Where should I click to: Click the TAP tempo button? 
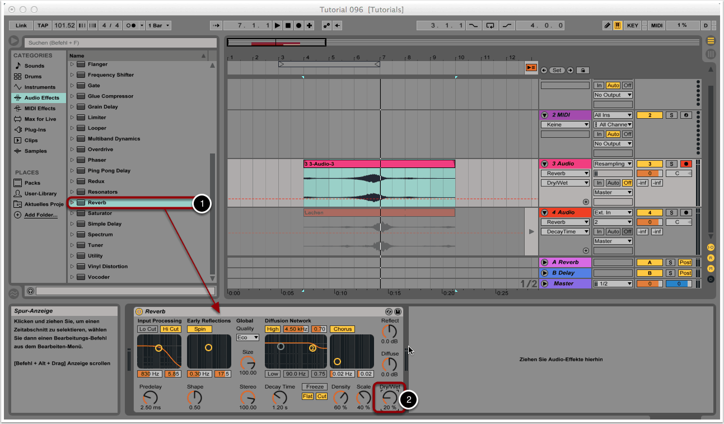(x=43, y=26)
